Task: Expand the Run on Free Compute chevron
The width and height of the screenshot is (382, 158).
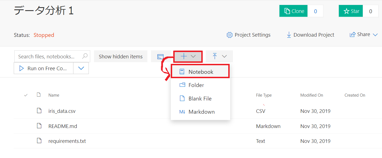Action: 81,68
